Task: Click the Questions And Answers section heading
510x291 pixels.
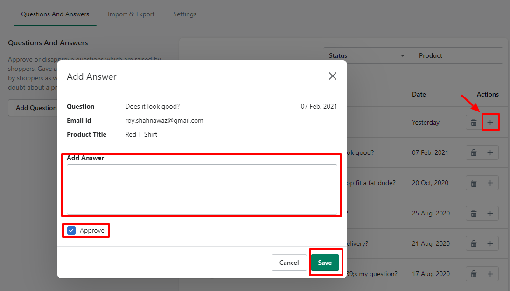Action: pyautogui.click(x=48, y=43)
